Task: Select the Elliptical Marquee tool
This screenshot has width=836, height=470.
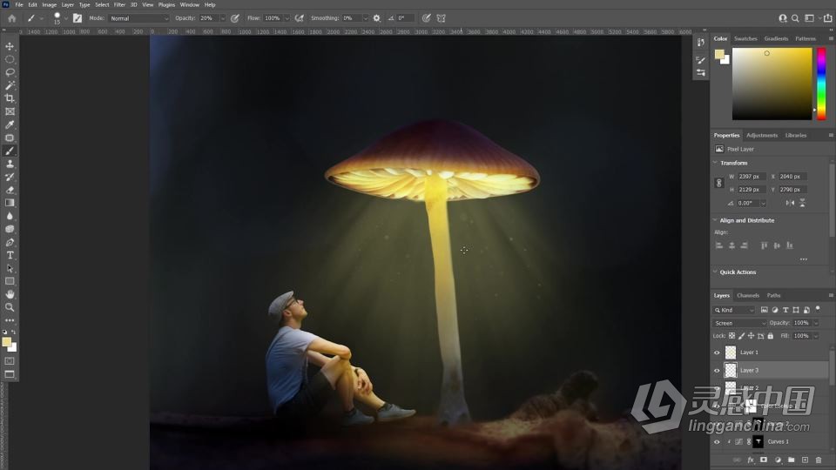Action: 10,59
